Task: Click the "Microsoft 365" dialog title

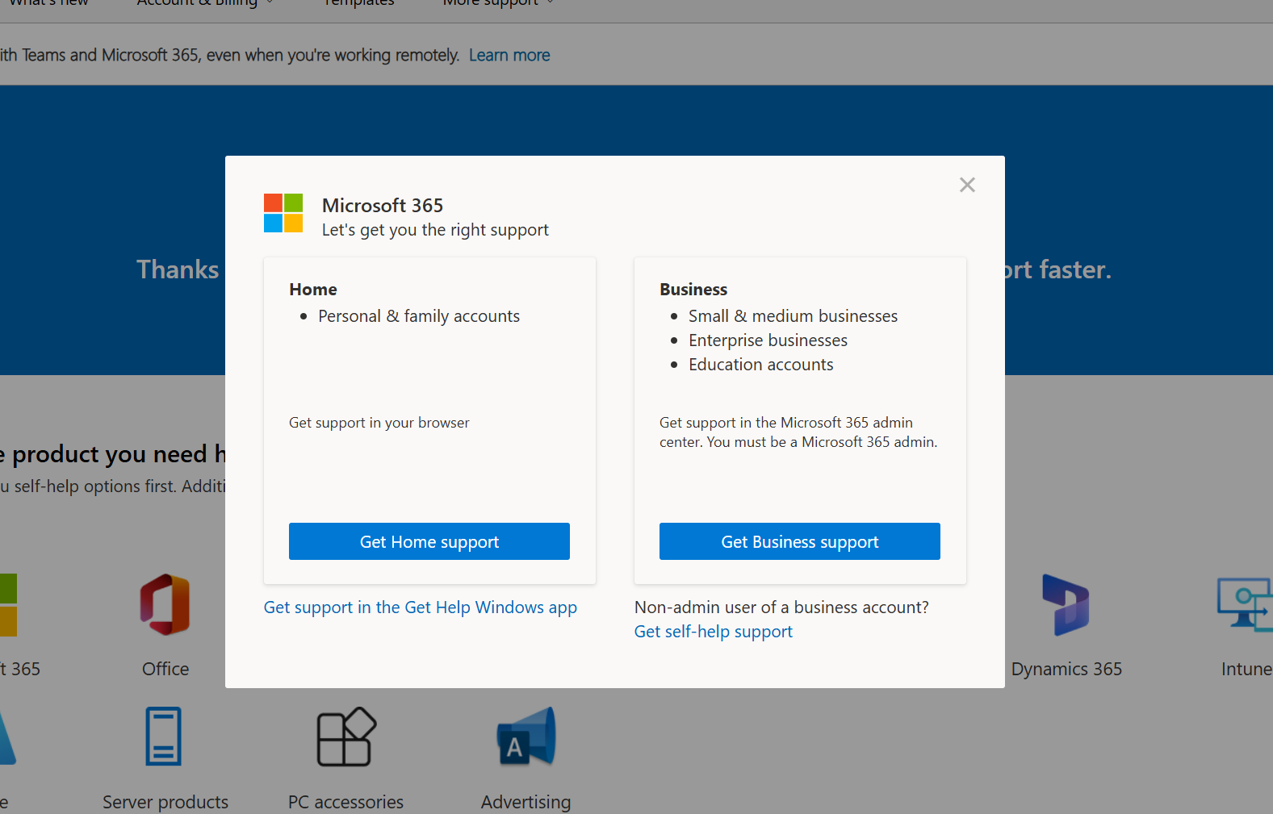Action: (x=383, y=206)
